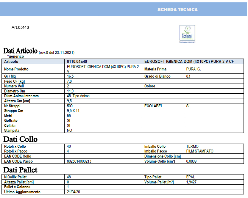Click the Altezza Pallet [cm] label
Screen dimensions: 248x198
click(19, 182)
